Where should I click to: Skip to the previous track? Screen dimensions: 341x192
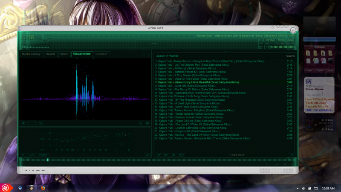(38, 170)
